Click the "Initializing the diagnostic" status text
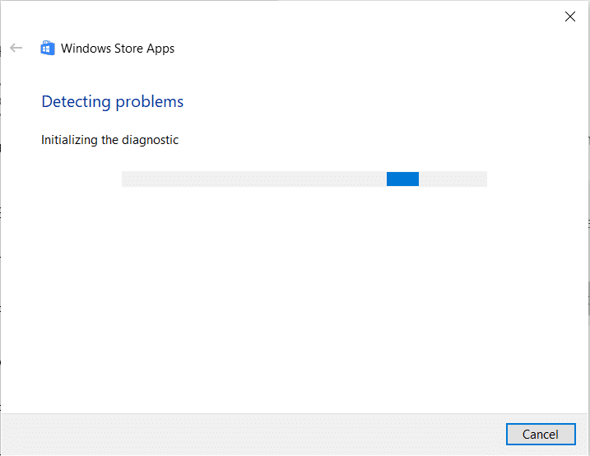Screen dimensions: 590x456 (x=109, y=140)
